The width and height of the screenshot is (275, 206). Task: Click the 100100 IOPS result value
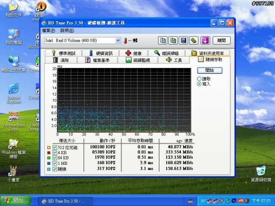103,147
